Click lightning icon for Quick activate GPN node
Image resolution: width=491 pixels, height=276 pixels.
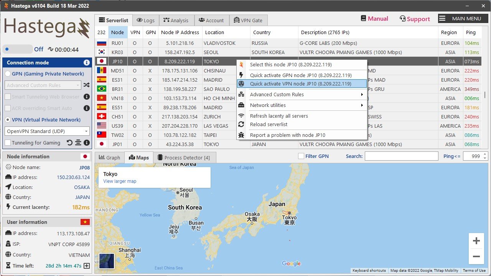[x=241, y=75]
